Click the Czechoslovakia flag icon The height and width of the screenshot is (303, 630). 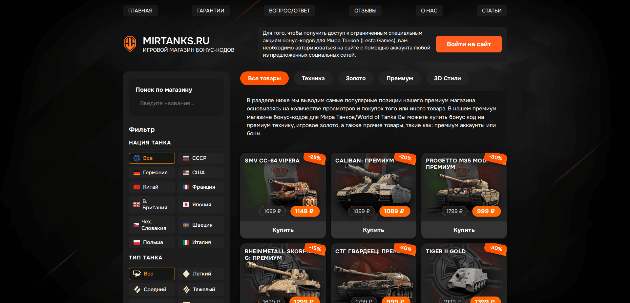coord(136,225)
